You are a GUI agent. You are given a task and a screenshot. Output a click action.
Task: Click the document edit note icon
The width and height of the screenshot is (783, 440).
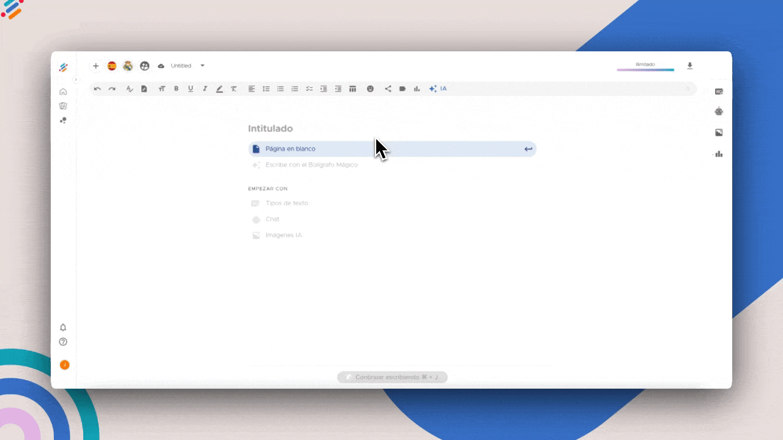click(x=144, y=89)
